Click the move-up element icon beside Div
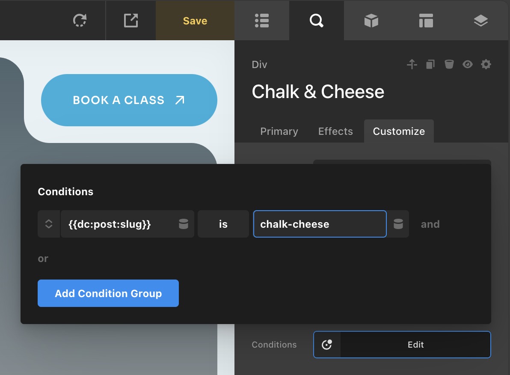The height and width of the screenshot is (375, 510). coord(412,64)
